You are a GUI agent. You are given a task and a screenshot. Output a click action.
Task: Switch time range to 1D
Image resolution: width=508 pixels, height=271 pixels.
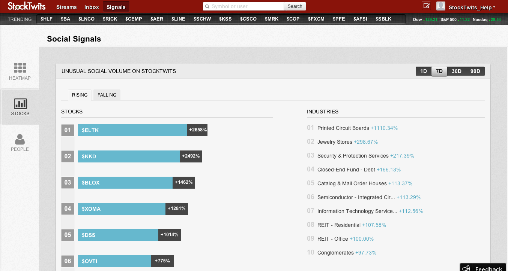[423, 71]
